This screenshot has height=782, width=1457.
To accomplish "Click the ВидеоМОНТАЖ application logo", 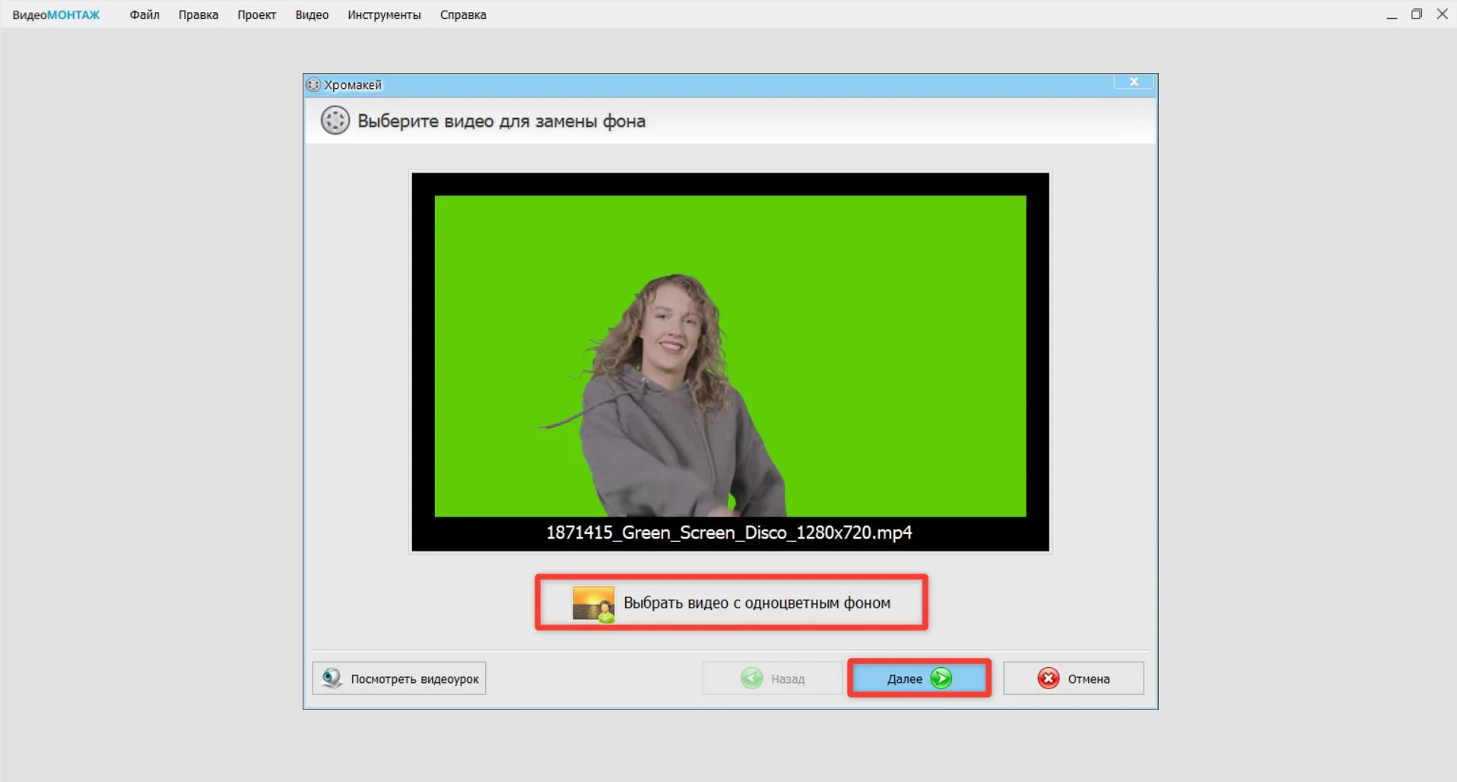I will pos(56,15).
